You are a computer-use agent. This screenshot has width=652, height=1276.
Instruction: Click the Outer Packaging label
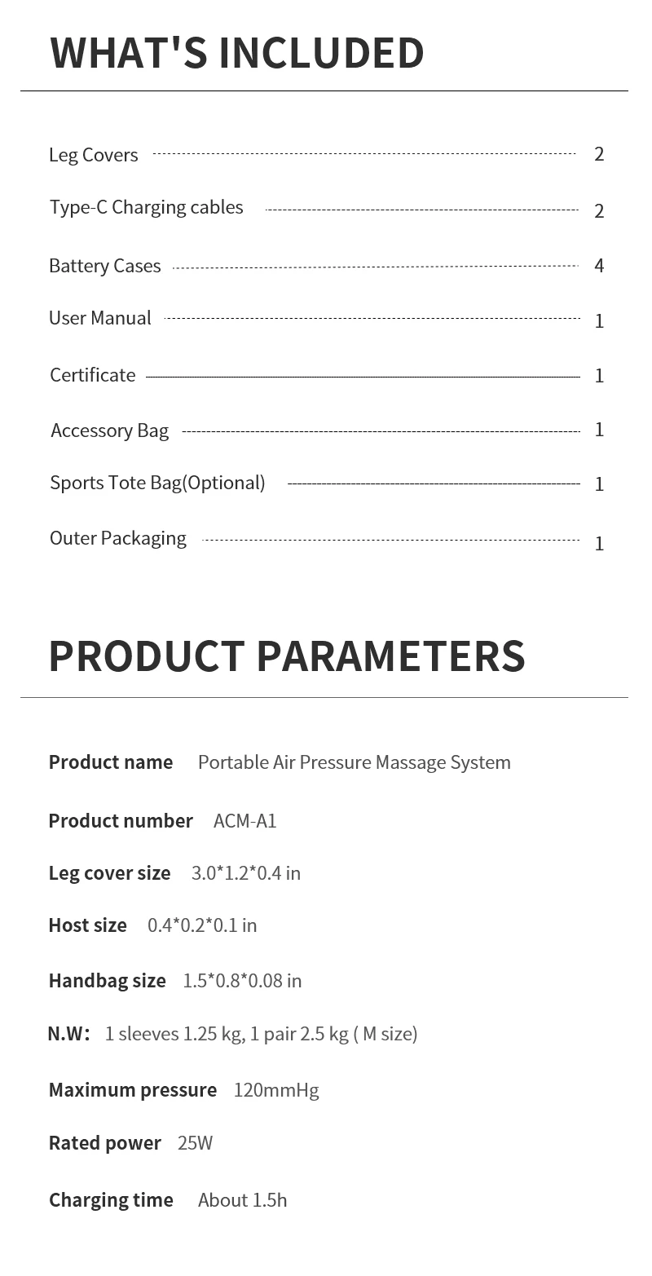(117, 538)
